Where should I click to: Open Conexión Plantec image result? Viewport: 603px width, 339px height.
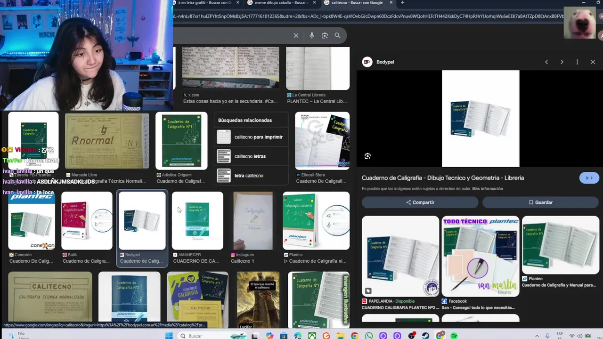tap(32, 220)
